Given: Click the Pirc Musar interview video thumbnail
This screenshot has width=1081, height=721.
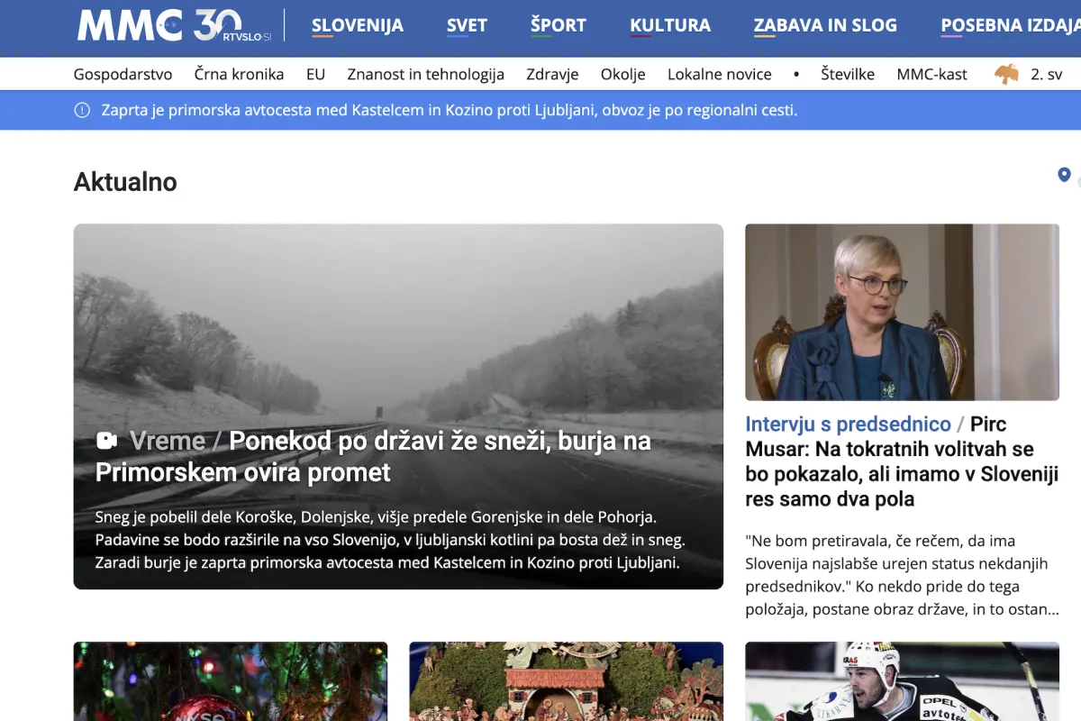Looking at the screenshot, I should click(x=902, y=312).
